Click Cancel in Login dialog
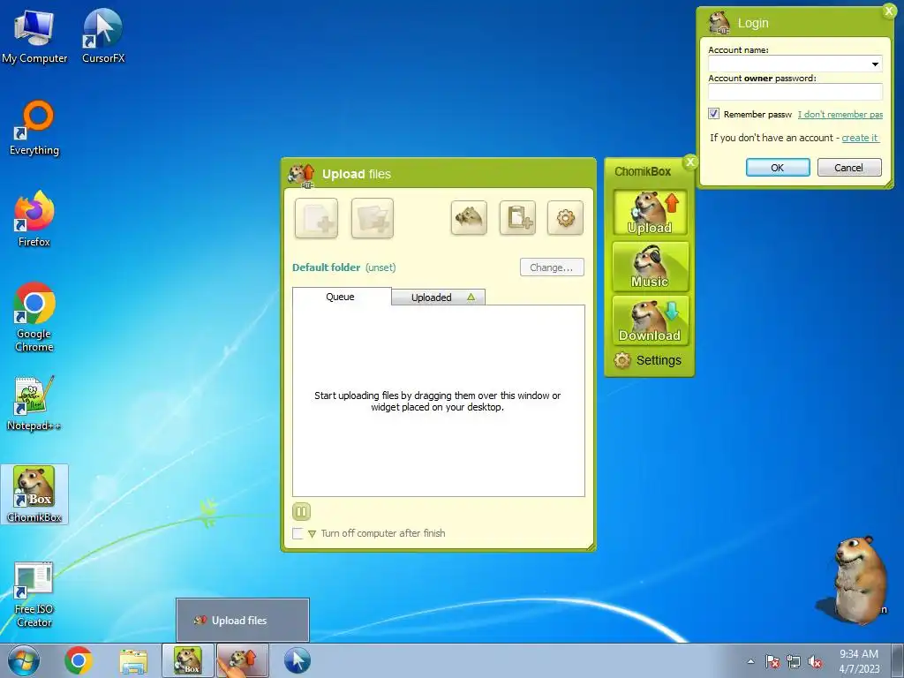Screen dimensions: 904x678 (849, 168)
